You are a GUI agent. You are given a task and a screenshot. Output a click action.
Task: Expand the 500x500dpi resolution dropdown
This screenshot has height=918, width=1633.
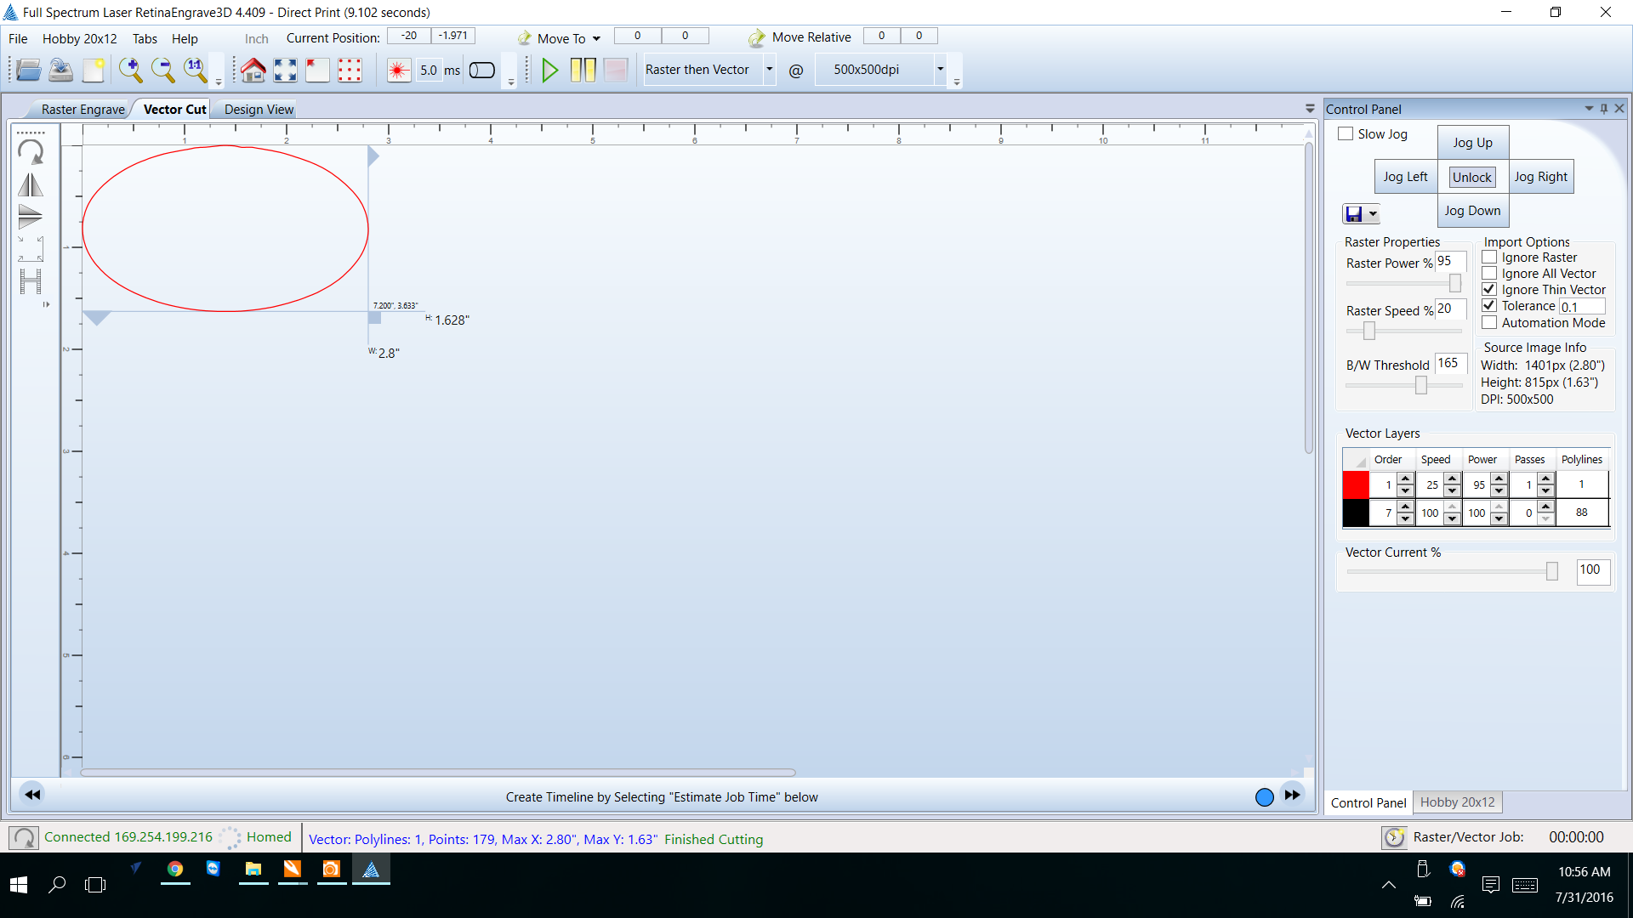coord(940,69)
